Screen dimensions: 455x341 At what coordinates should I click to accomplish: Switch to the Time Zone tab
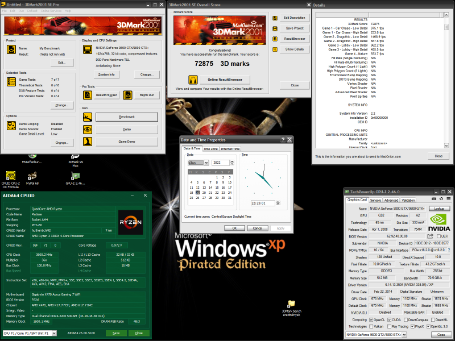click(210, 149)
